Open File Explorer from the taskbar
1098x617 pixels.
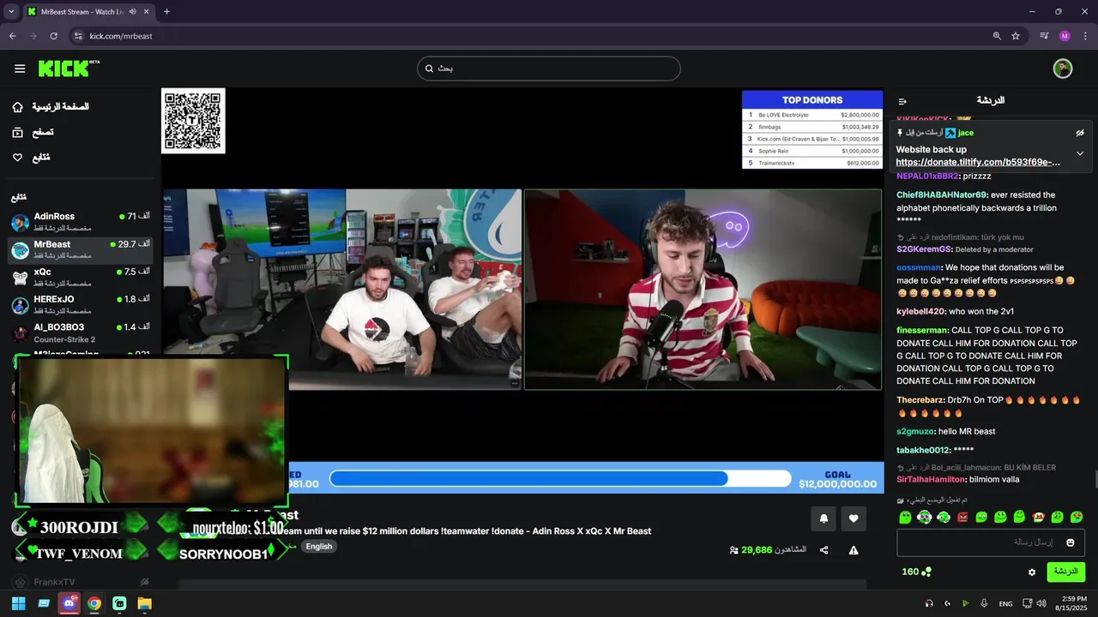coord(145,603)
